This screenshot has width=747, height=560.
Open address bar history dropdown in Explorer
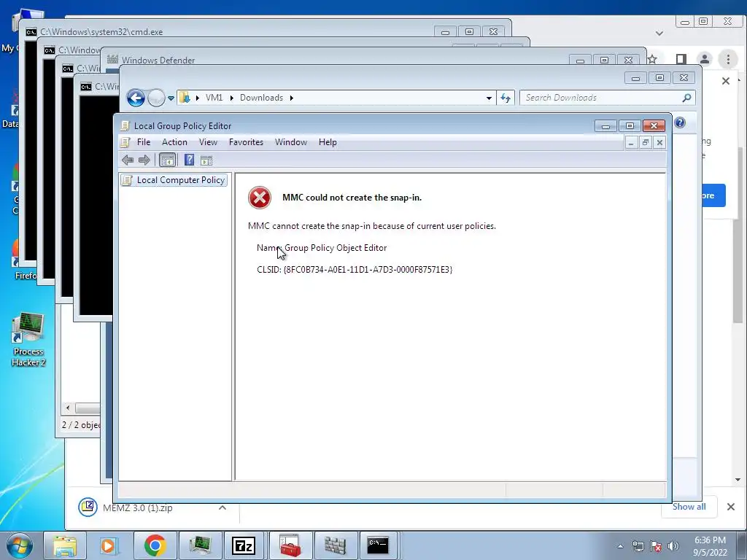pos(489,98)
